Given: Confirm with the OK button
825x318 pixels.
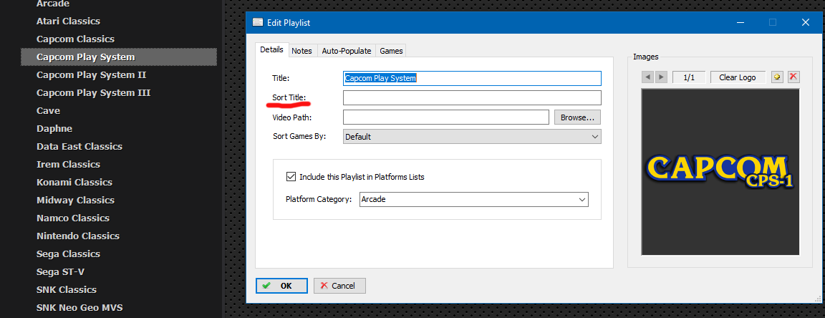Looking at the screenshot, I should (281, 286).
